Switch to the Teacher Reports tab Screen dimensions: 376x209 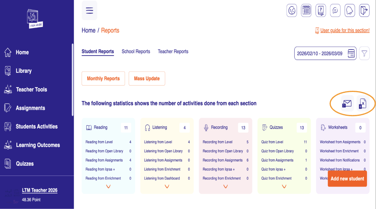coord(173,51)
